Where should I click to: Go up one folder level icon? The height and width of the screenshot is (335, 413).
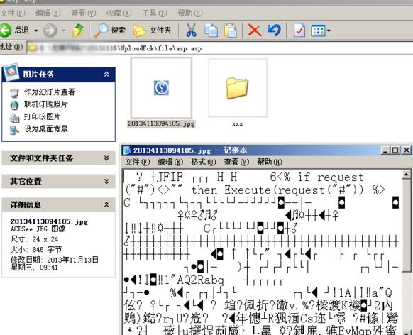[78, 31]
